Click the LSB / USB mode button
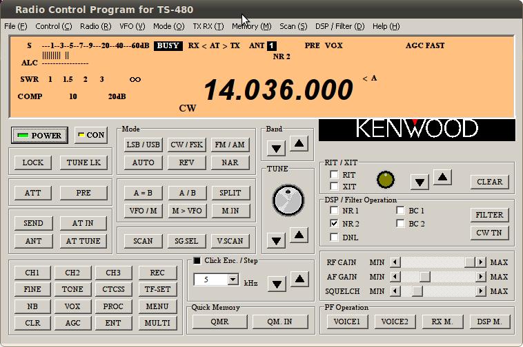Image resolution: width=523 pixels, height=347 pixels. click(x=143, y=145)
